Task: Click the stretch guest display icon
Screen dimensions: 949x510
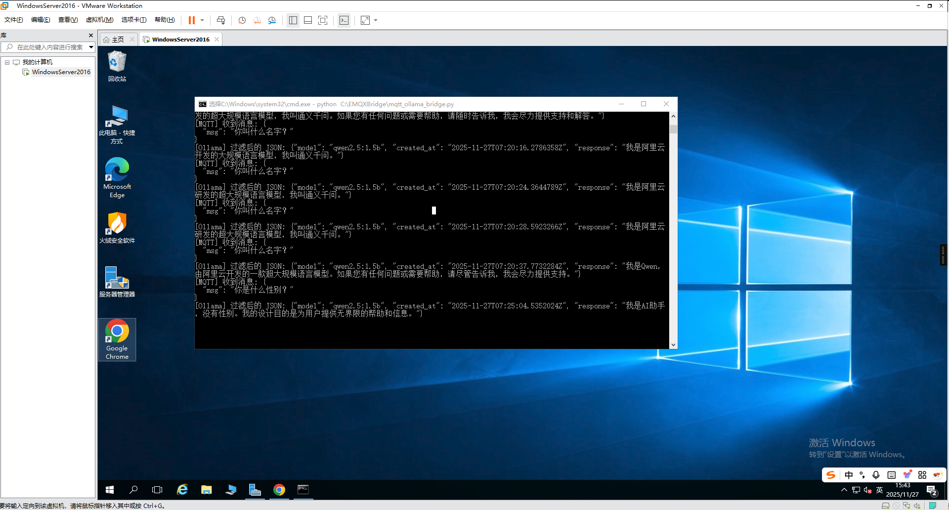Action: 365,20
